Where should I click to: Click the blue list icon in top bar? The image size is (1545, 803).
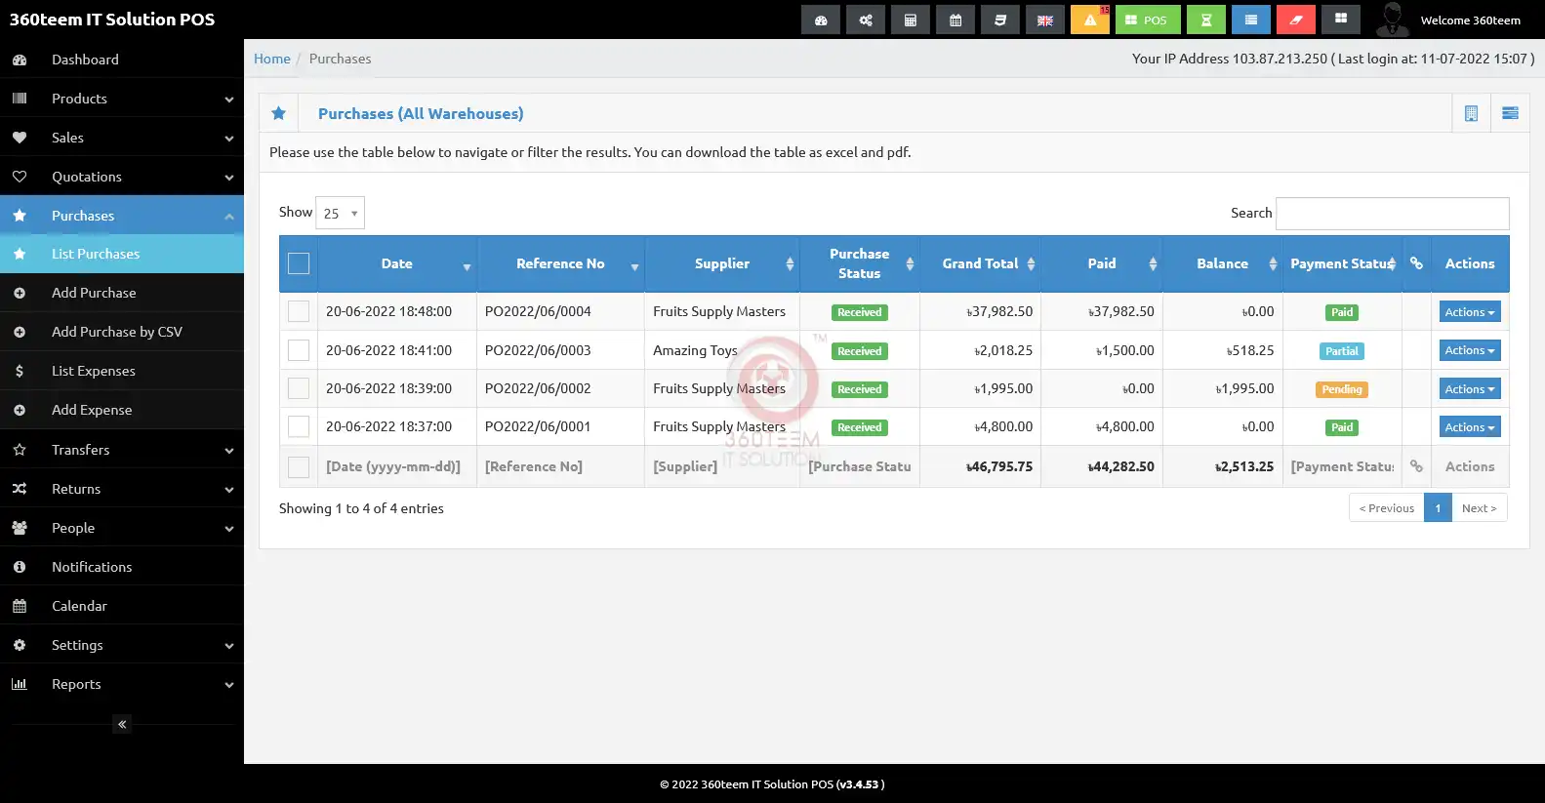(x=1251, y=20)
